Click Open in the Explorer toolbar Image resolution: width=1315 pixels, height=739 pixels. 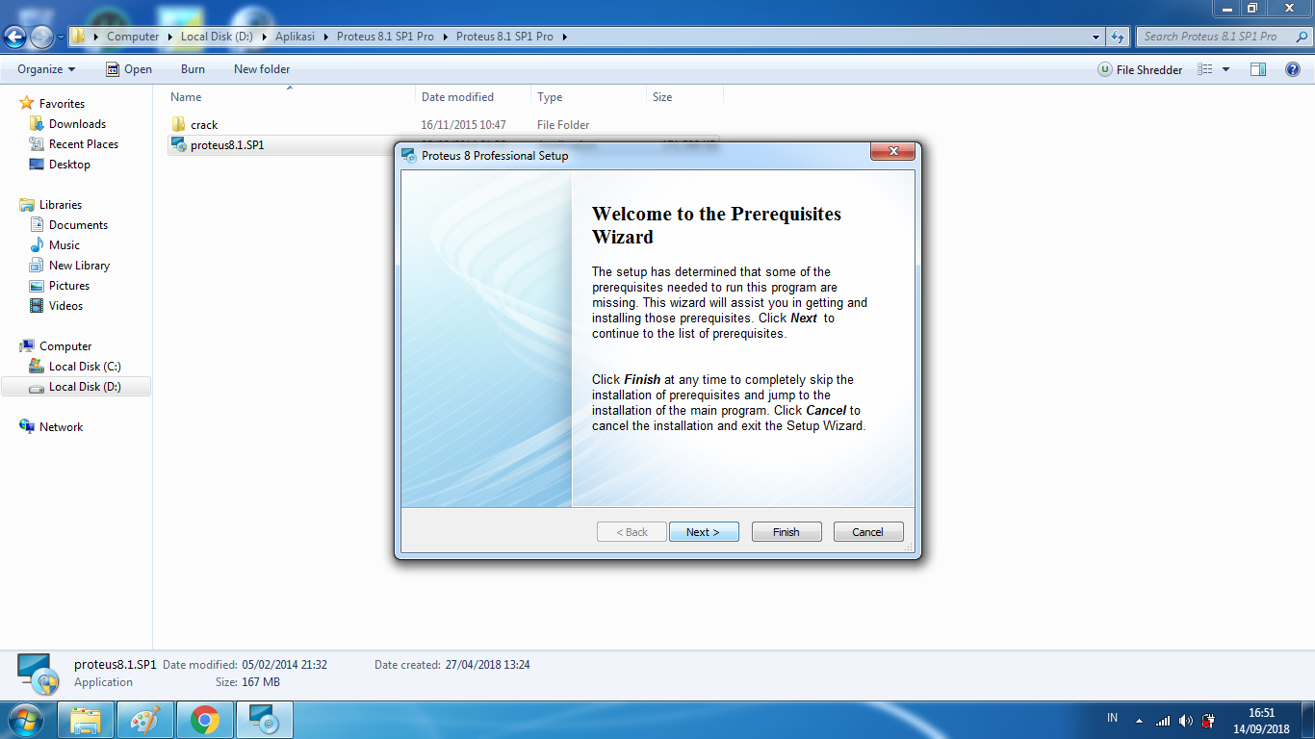point(129,69)
